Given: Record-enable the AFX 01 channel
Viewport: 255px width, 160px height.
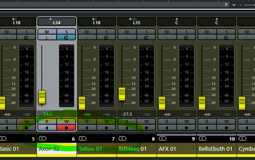Looking at the screenshot, I should [x=186, y=128].
